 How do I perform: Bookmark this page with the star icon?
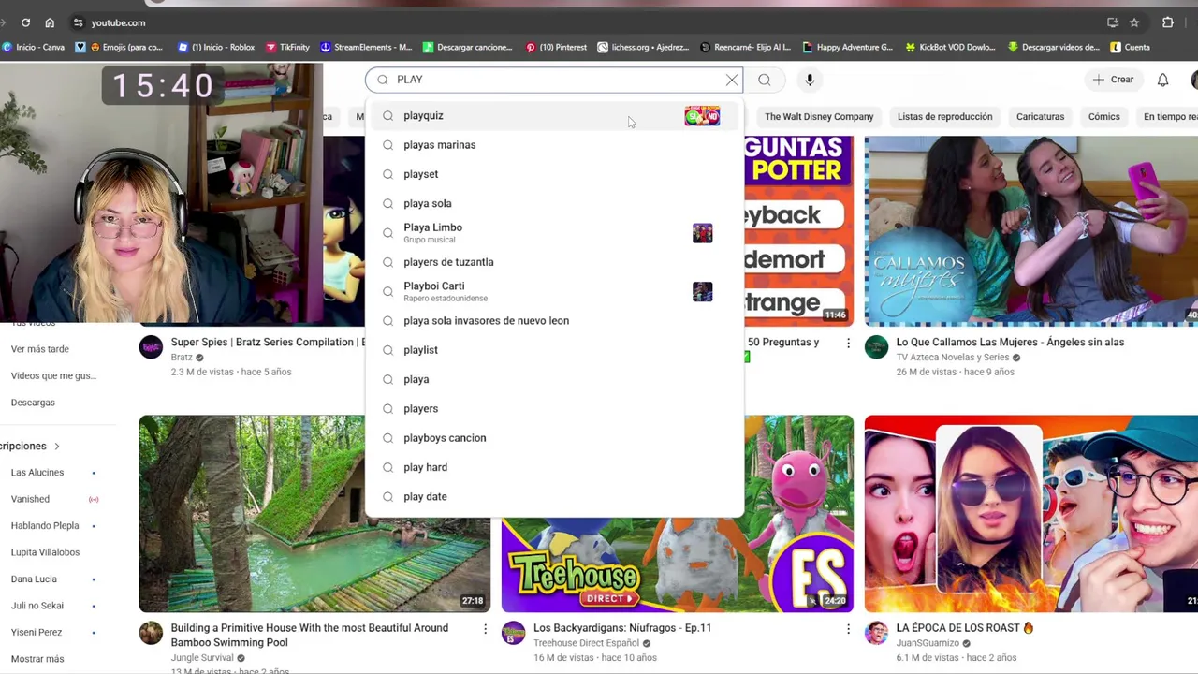coord(1134,22)
